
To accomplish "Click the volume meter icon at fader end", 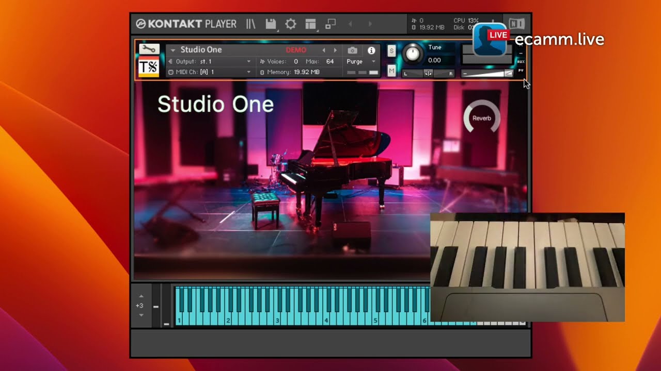I will click(508, 74).
